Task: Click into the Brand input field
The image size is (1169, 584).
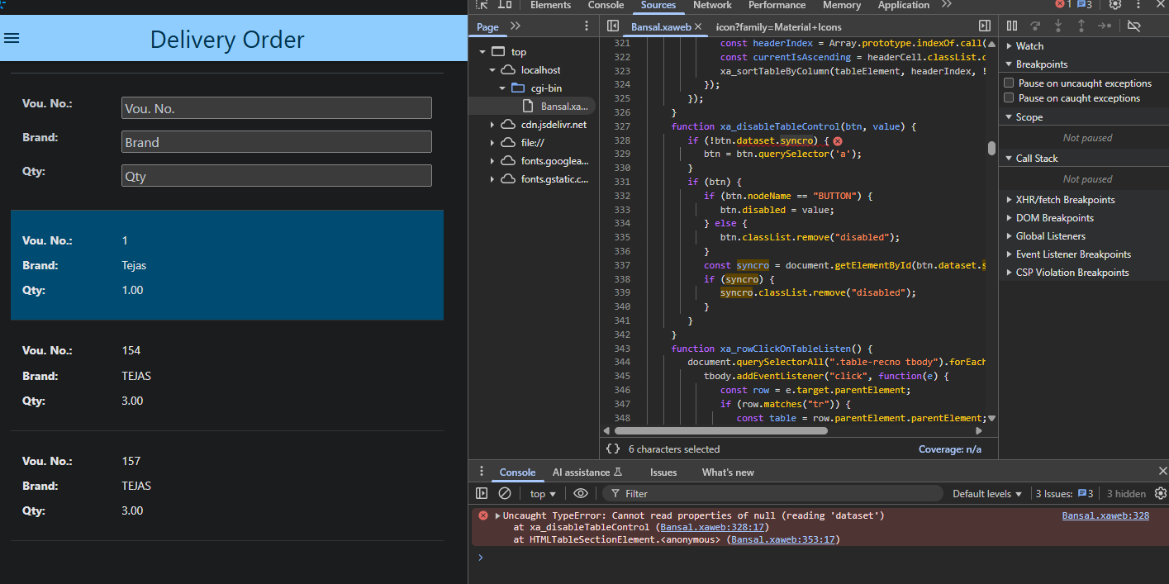Action: tap(277, 142)
